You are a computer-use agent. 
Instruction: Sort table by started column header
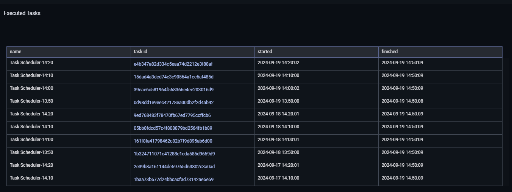pos(265,52)
